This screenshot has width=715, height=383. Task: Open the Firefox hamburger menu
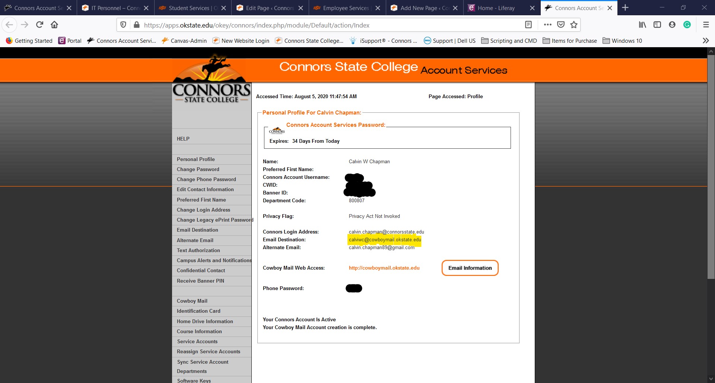point(706,25)
